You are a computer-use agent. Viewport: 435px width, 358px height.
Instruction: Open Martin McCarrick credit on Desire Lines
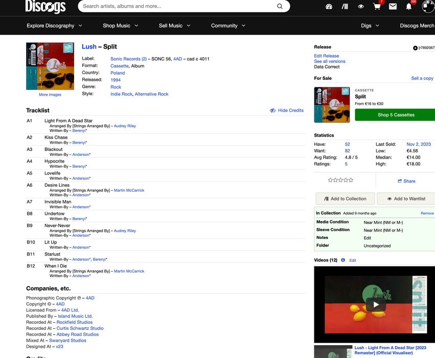129,190
